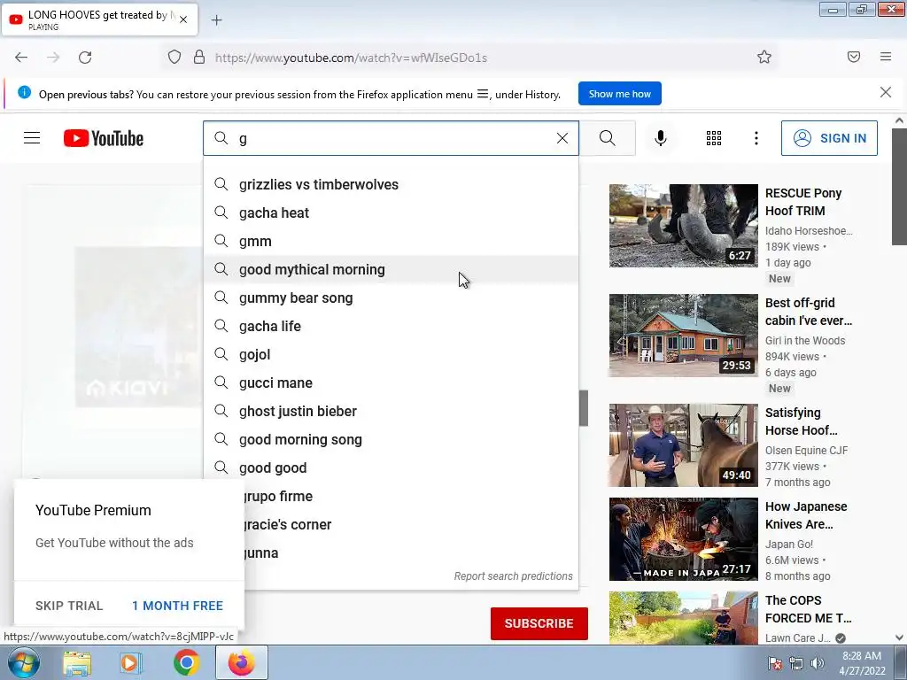Close the LONG HOOVES tab
Image resolution: width=907 pixels, height=680 pixels.
(x=183, y=19)
